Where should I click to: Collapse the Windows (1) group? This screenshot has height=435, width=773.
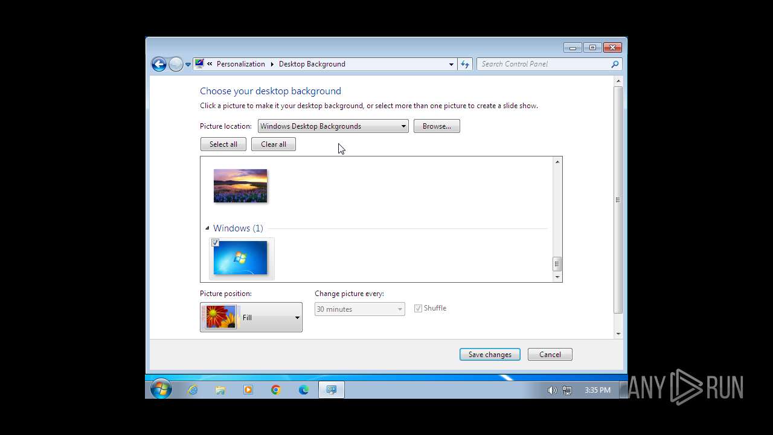pos(207,228)
